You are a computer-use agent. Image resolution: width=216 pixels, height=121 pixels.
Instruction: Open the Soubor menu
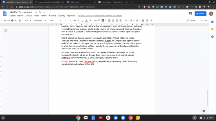click(x=12, y=16)
